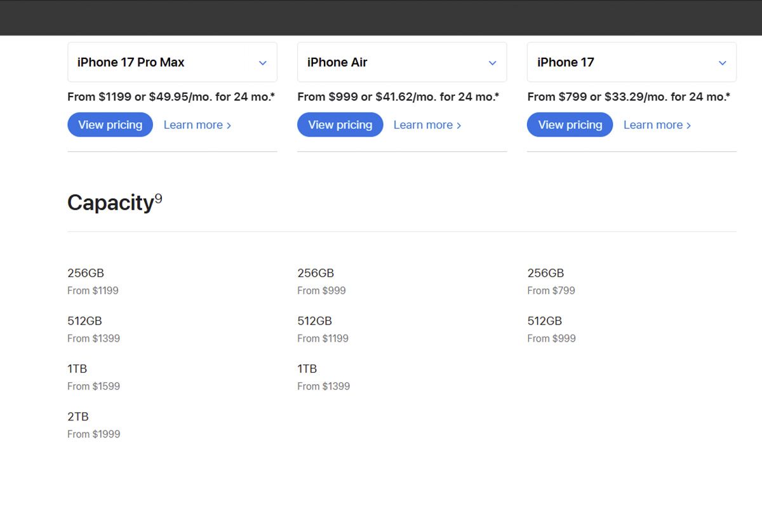Click the From $799 price under 256GB
Viewport: 762px width, 508px height.
pyautogui.click(x=551, y=291)
